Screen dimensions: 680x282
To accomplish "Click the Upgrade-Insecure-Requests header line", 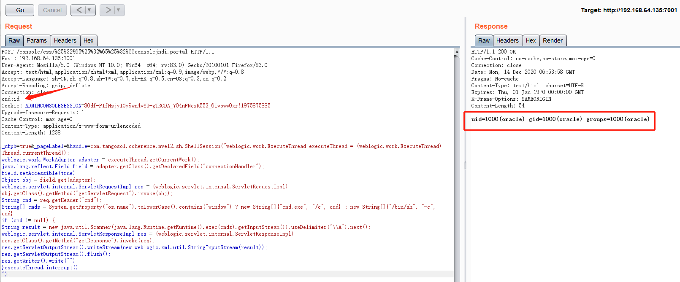I will coord(43,113).
